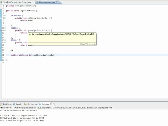Screen dimensions: 168x126
Task: Click the Javadoc @ icon
Action: [14, 104]
